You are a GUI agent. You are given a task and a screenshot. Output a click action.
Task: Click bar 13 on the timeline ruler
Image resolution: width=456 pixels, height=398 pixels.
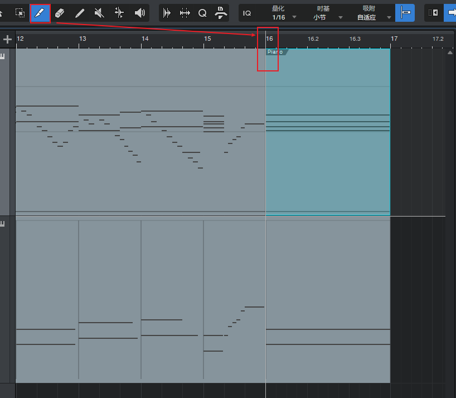click(x=83, y=39)
